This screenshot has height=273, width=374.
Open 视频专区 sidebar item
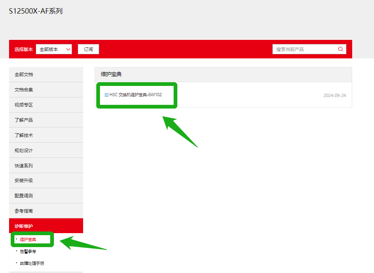46,105
